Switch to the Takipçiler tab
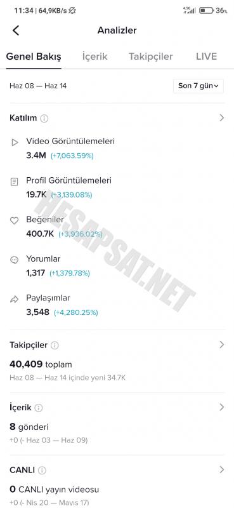The width and height of the screenshot is (234, 508). (151, 57)
